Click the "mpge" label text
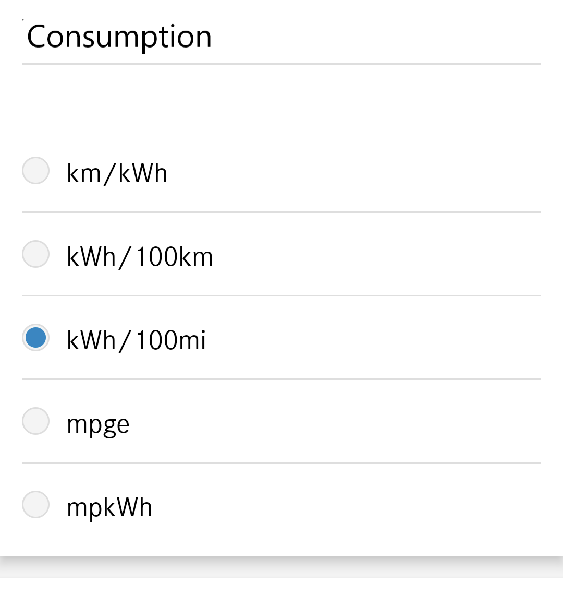This screenshot has height=593, width=563. 98,424
